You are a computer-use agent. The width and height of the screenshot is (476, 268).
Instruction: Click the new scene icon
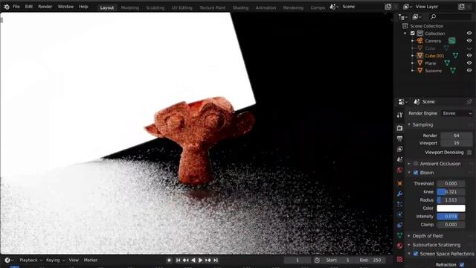388,7
